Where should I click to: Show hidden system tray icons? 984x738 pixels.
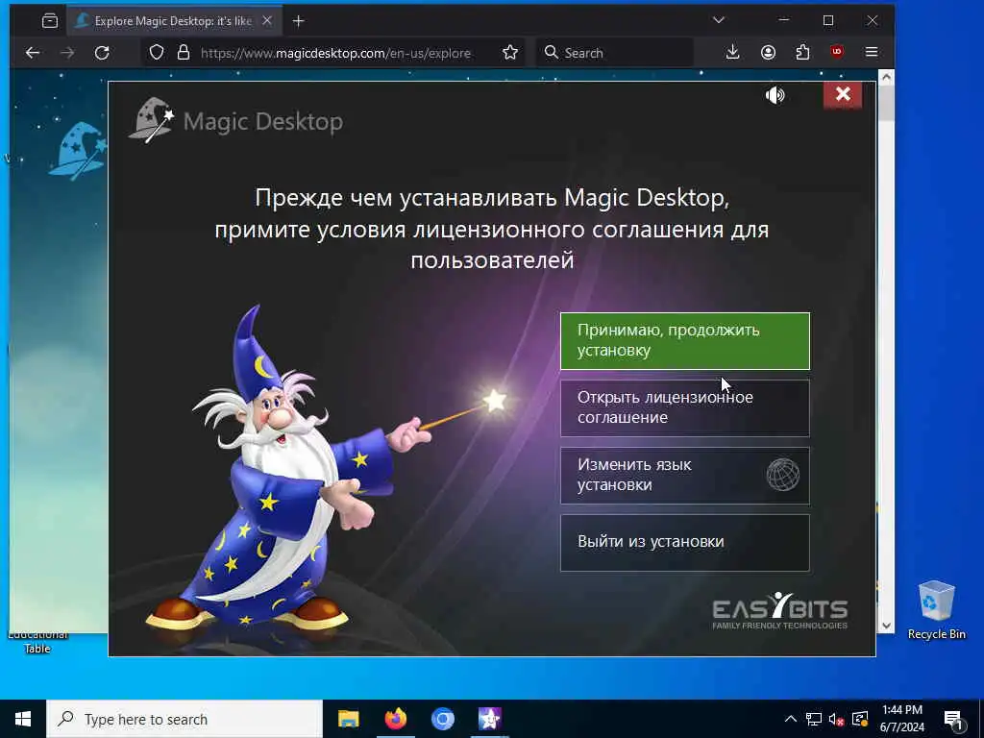coord(791,719)
